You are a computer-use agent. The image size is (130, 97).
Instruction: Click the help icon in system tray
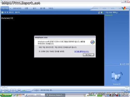(84, 95)
